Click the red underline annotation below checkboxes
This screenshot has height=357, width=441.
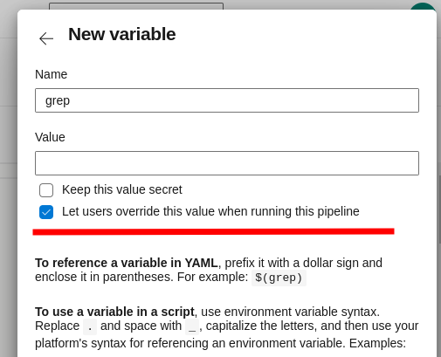pyautogui.click(x=213, y=231)
